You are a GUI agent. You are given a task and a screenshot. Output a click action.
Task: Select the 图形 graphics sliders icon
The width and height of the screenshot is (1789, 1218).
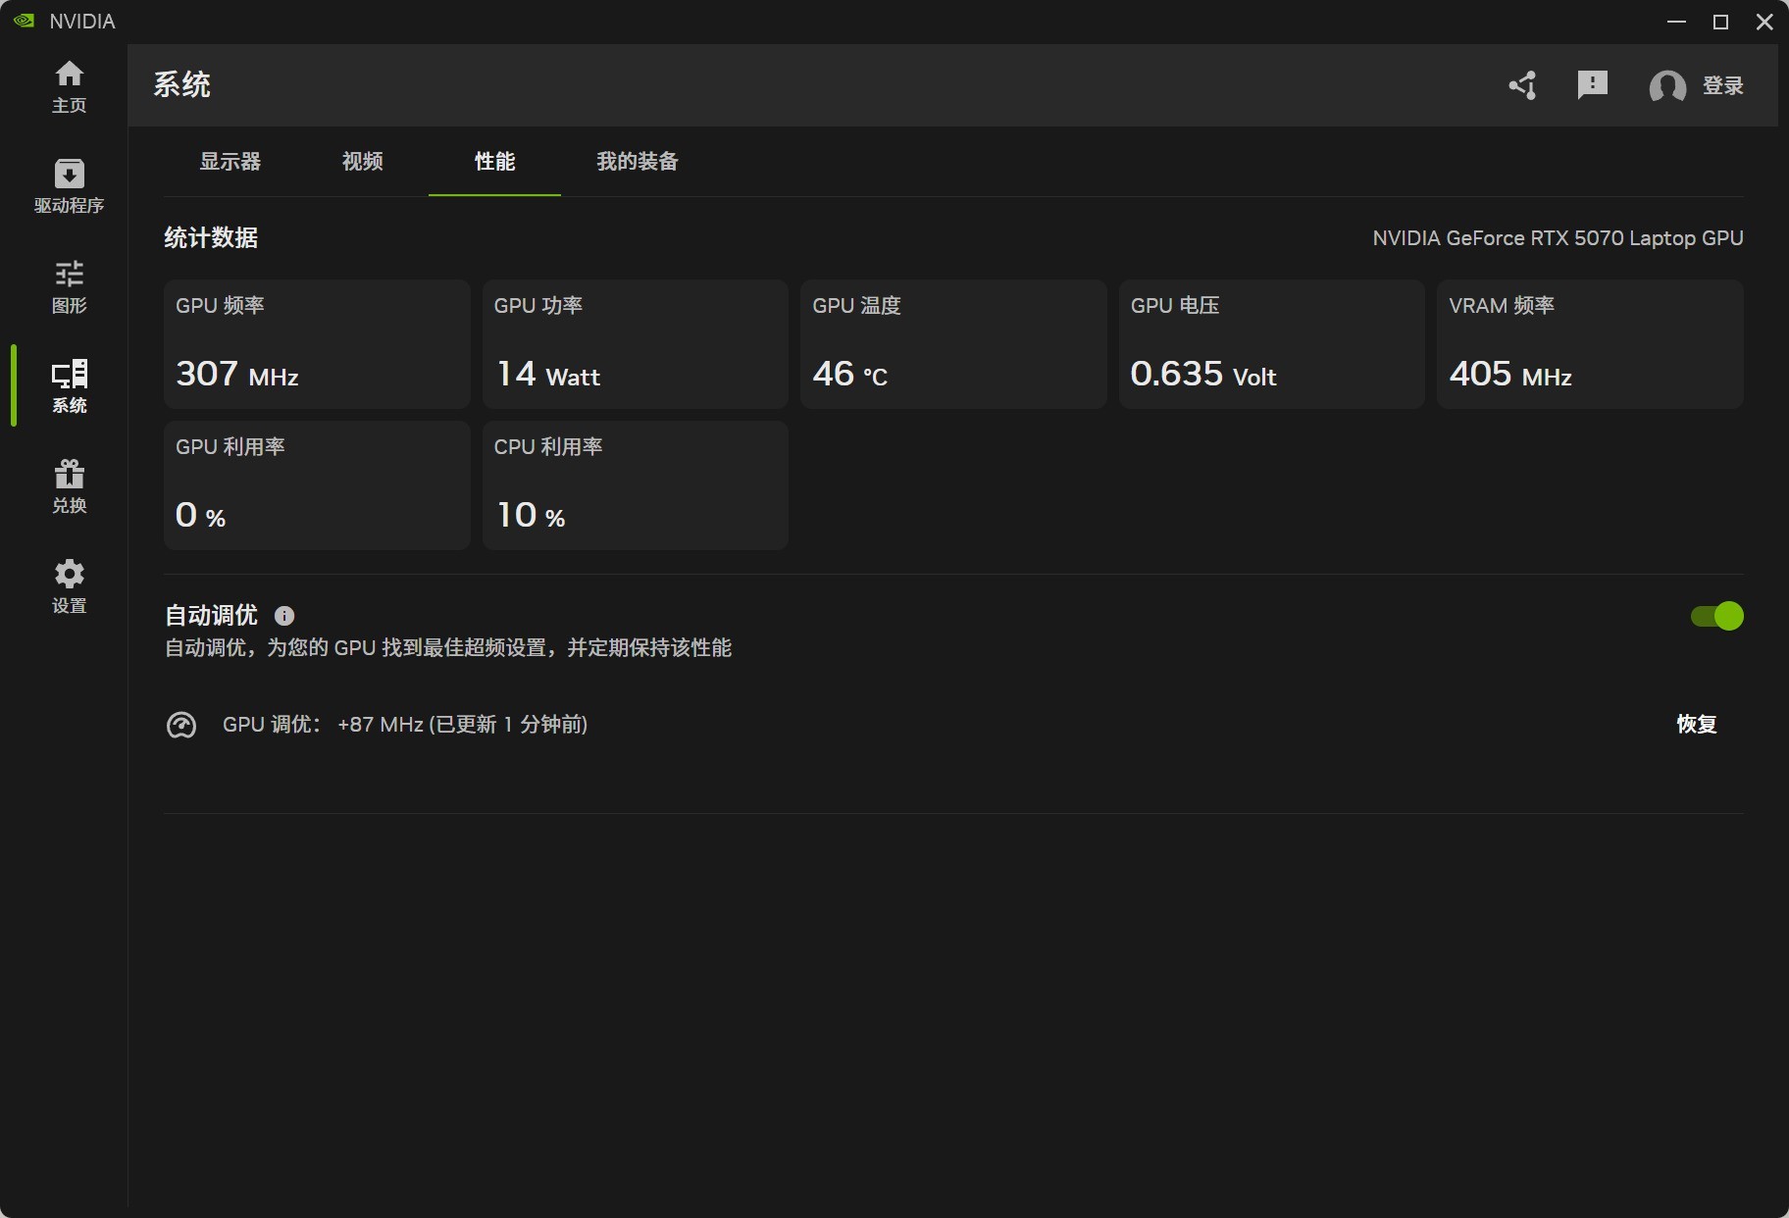pyautogui.click(x=69, y=275)
